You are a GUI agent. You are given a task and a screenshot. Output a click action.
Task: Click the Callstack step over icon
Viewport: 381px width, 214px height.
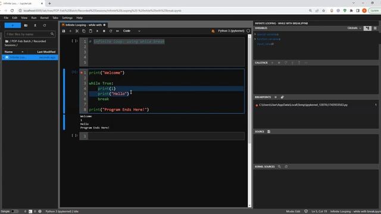tap(286, 63)
